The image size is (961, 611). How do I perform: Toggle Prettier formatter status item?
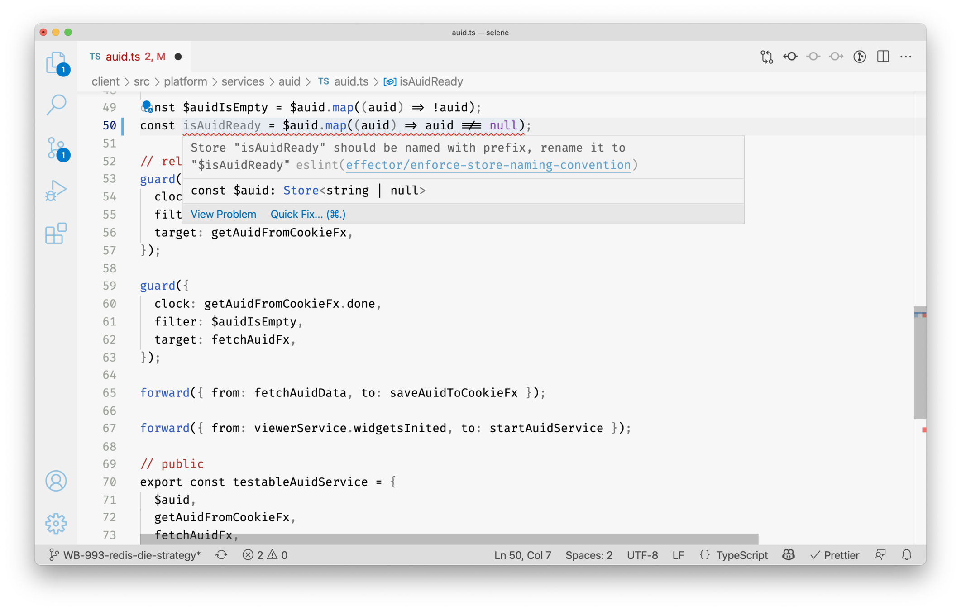tap(835, 555)
